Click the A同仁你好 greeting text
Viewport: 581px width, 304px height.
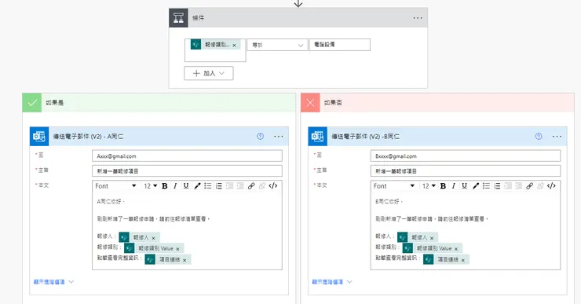[111, 202]
